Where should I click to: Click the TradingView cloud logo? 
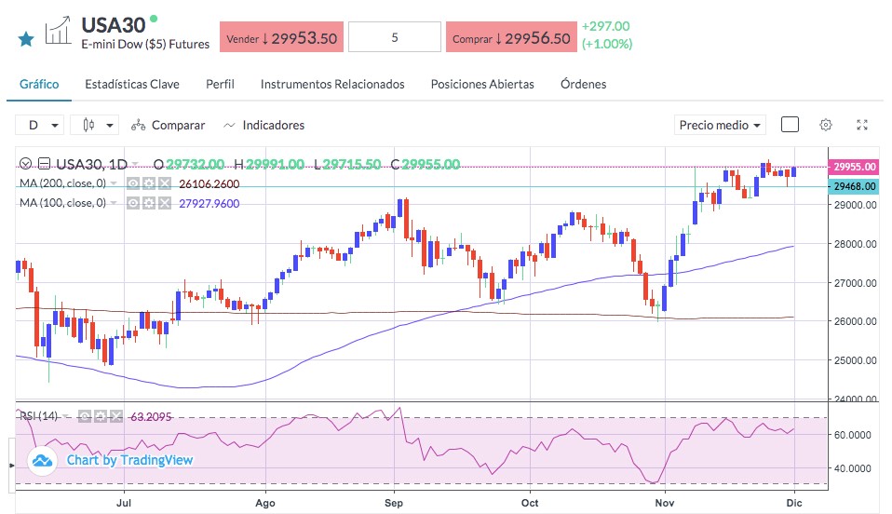pos(42,461)
